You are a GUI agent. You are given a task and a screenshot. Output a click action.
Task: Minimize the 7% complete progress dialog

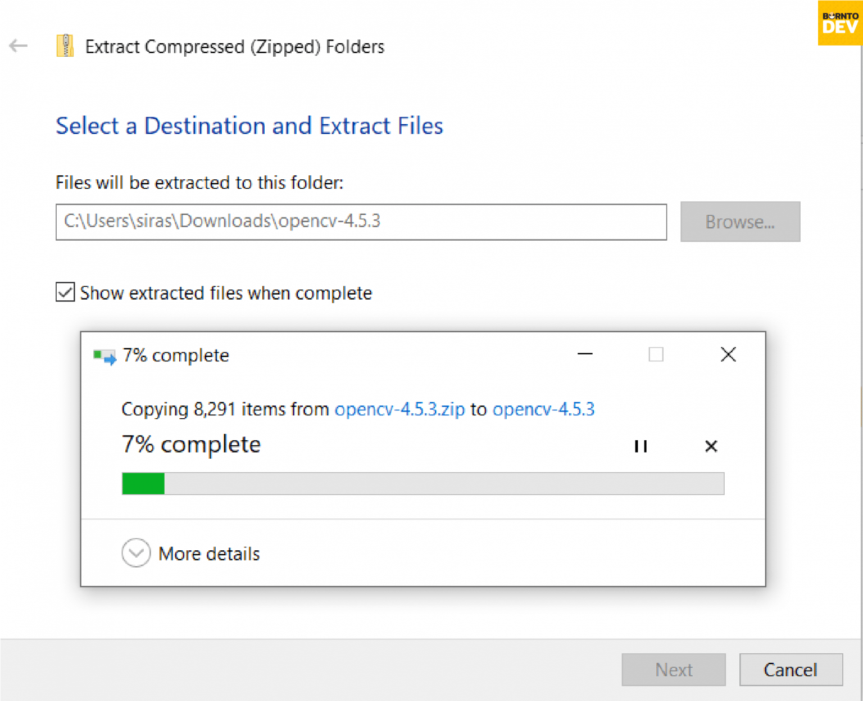tap(585, 354)
